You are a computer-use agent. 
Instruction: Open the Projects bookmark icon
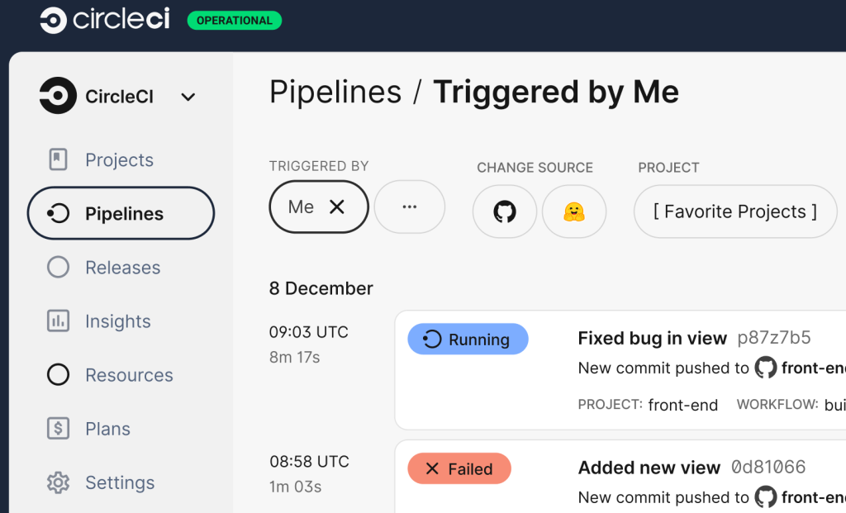click(x=58, y=159)
